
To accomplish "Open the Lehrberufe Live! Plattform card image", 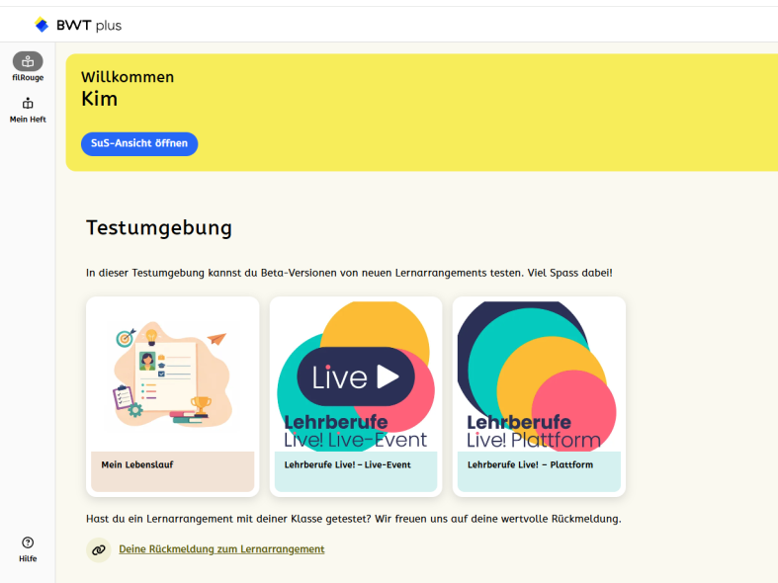I will 539,376.
